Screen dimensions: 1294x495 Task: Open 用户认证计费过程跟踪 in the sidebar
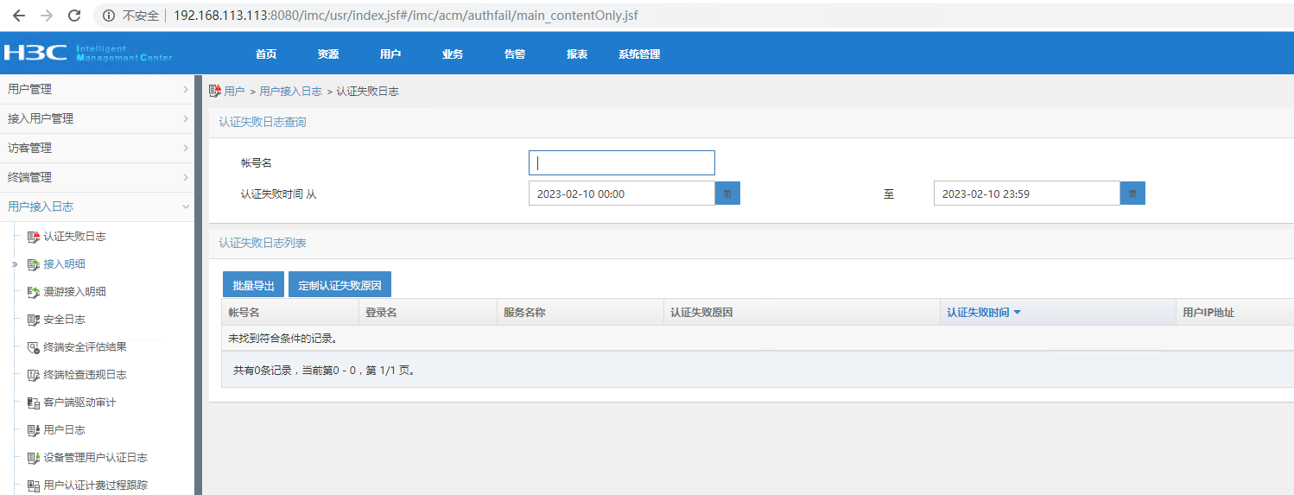(96, 485)
